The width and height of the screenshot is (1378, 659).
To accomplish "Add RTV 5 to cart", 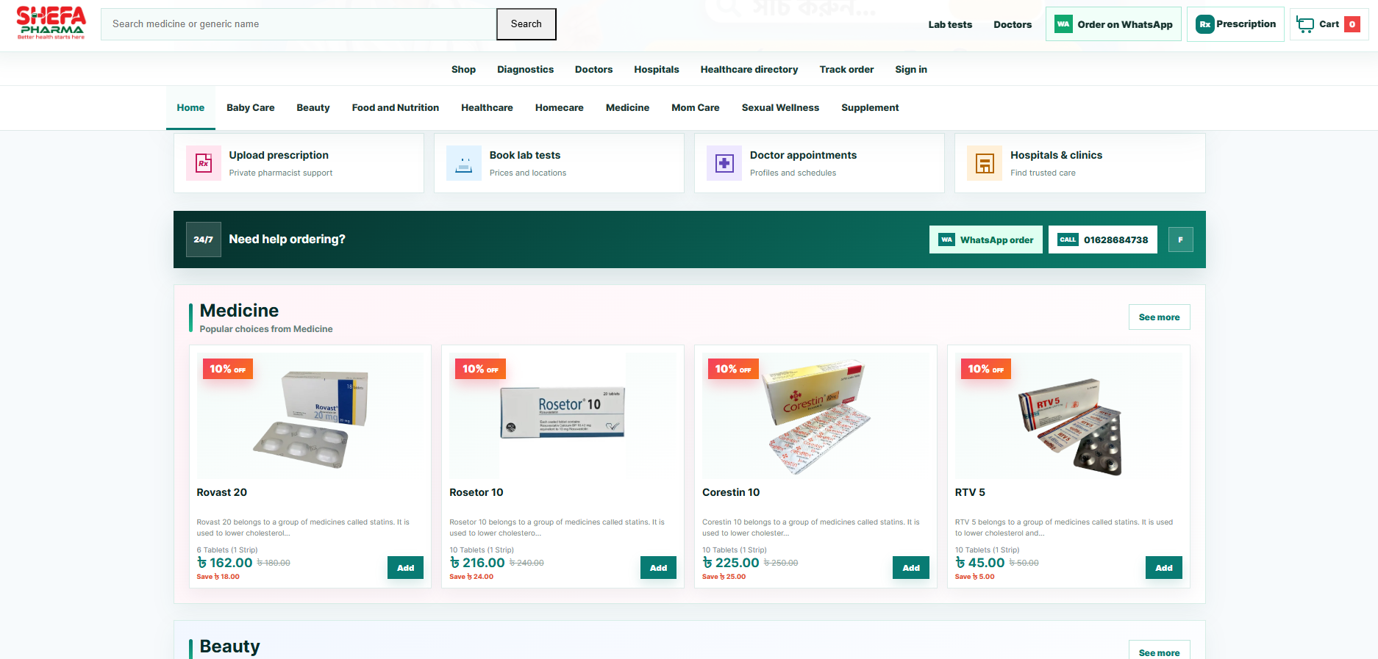I will coord(1164,568).
